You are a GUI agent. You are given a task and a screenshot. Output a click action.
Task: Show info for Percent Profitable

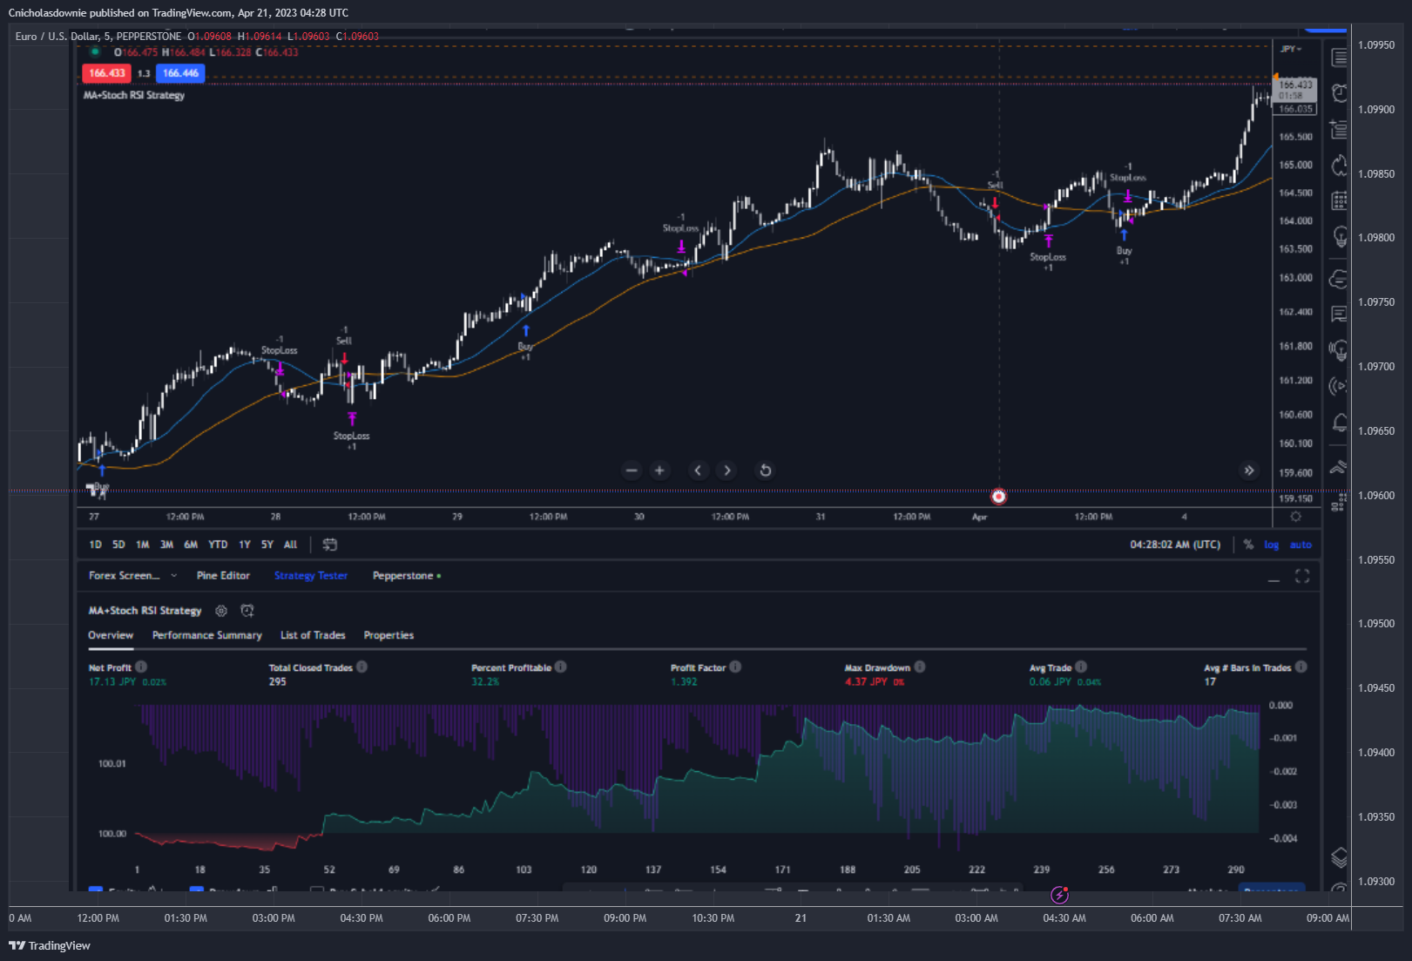[561, 667]
